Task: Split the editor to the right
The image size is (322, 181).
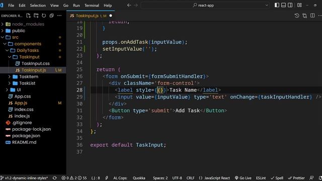Action: click(x=312, y=16)
